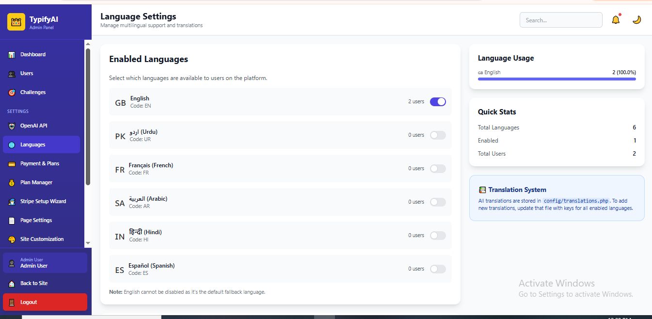Click the Back to Site link
This screenshot has width=652, height=319.
tap(45, 283)
